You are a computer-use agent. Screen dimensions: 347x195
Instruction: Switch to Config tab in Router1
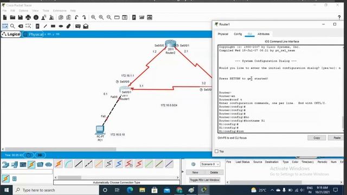click(x=238, y=34)
